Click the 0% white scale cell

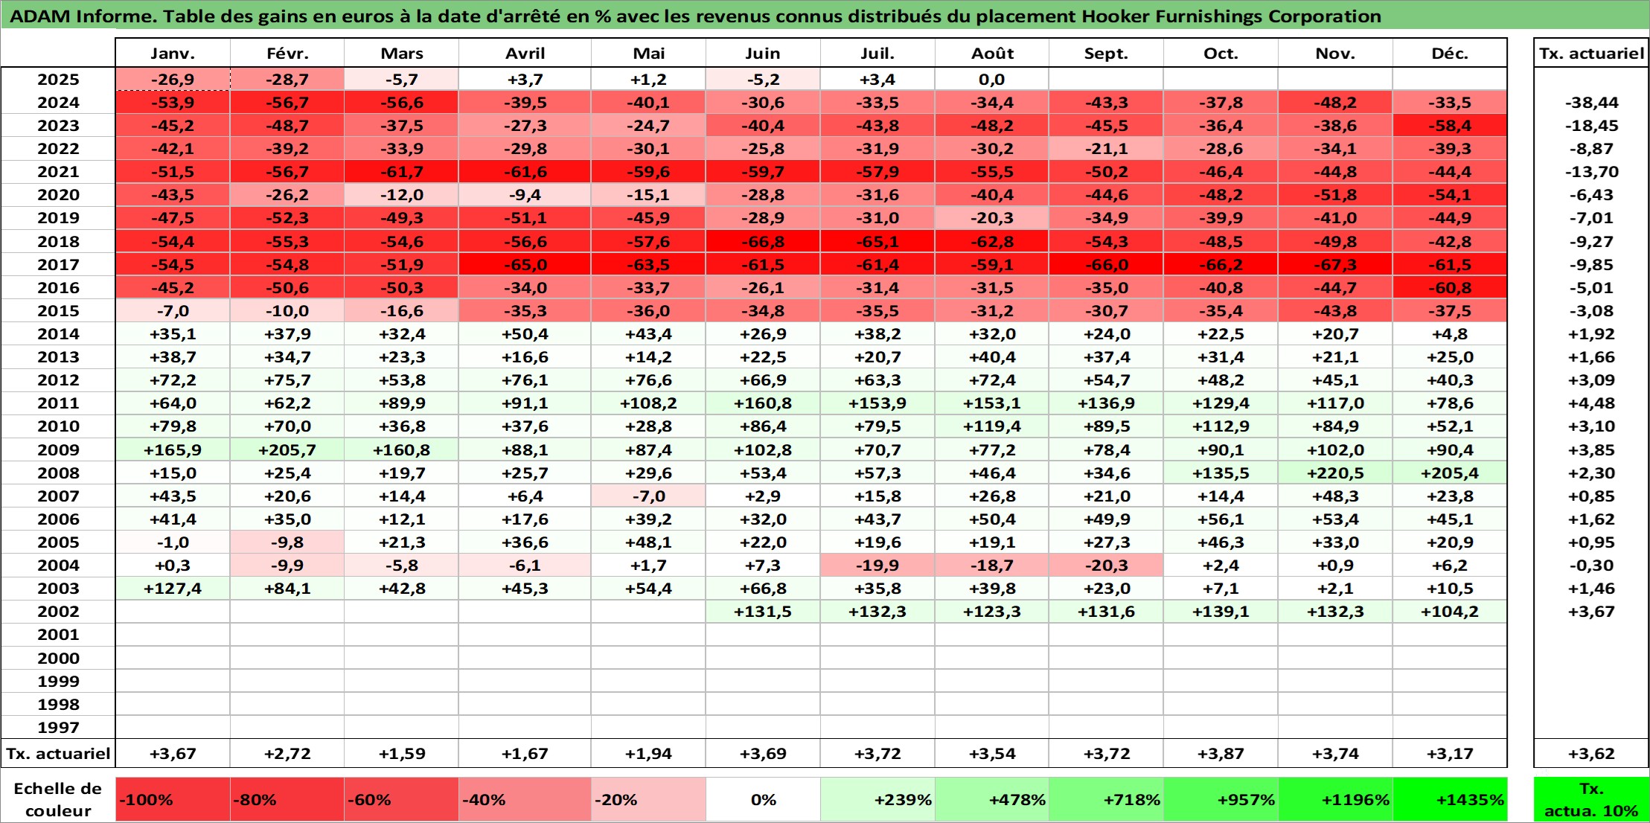[763, 800]
